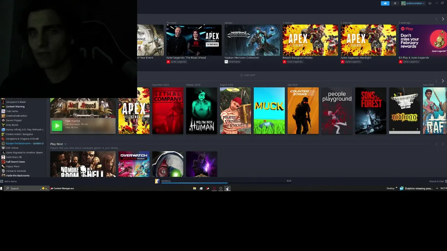
Task: Expand the professionalbot account menu
Action: pyautogui.click(x=413, y=3)
